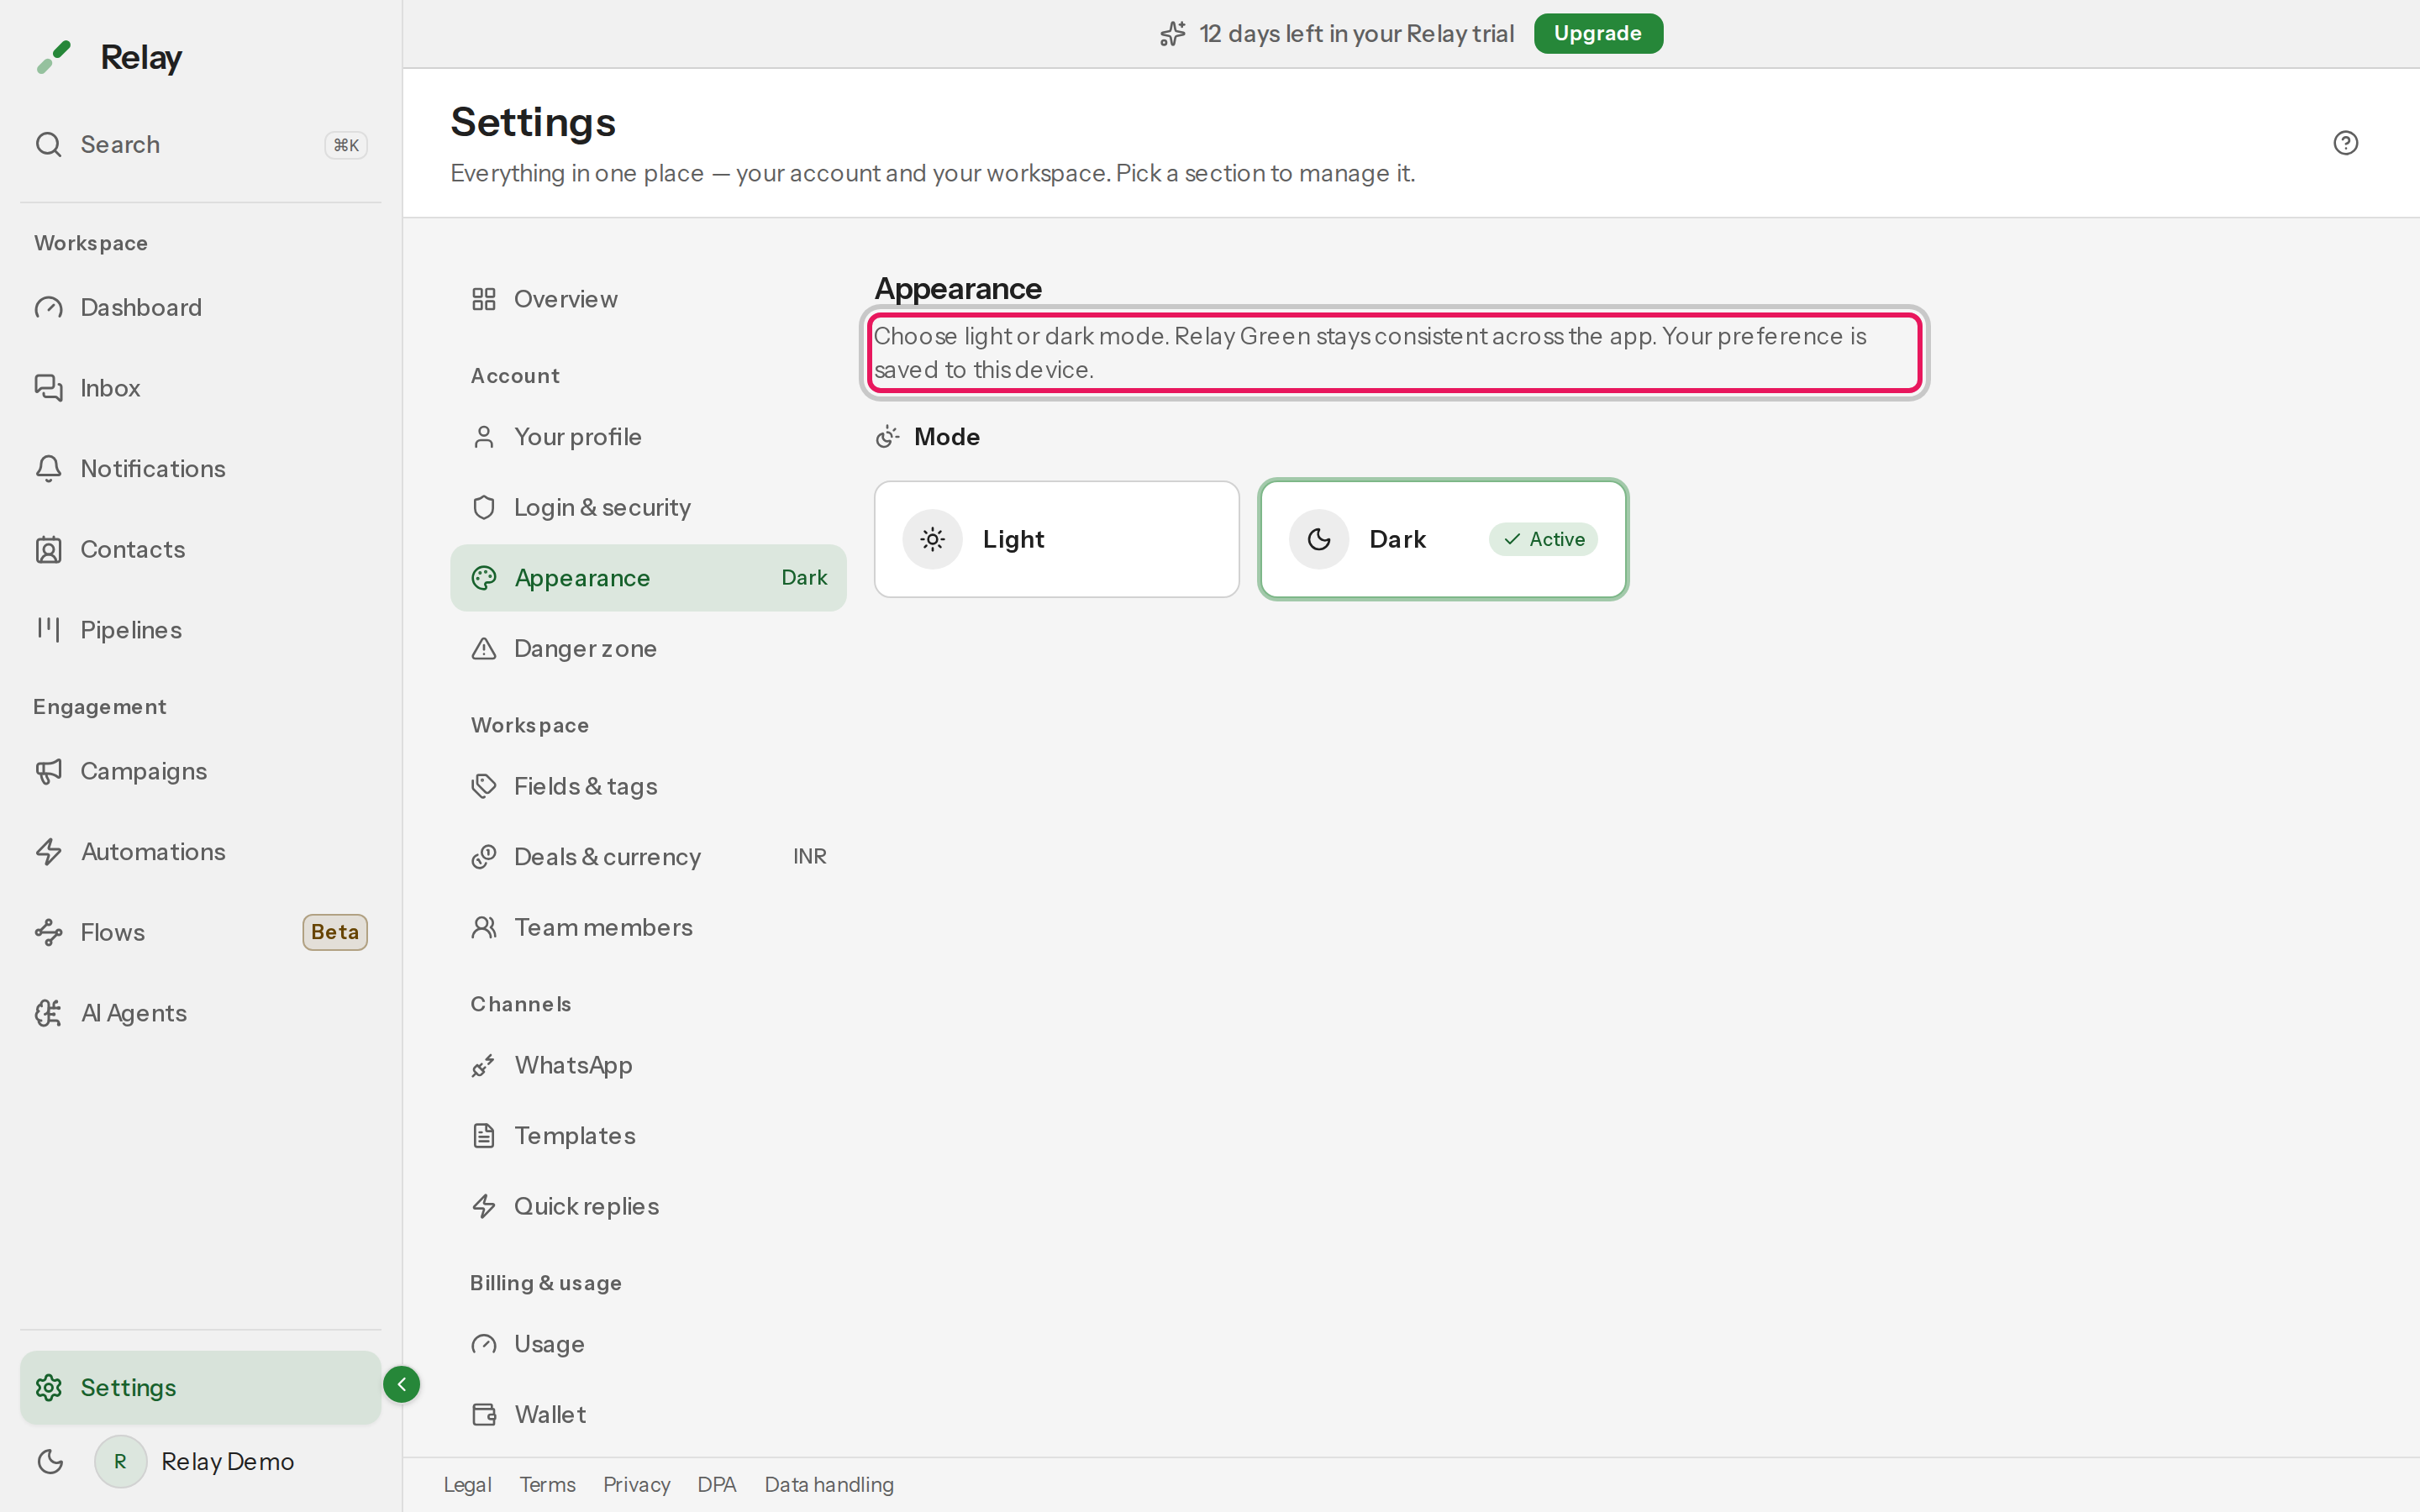Open the Relay Demo account menu
Image resolution: width=2420 pixels, height=1512 pixels.
click(195, 1461)
